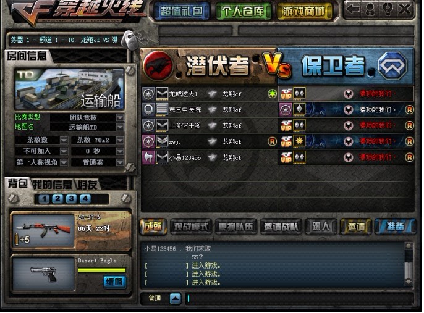Image resolution: width=424 pixels, height=313 pixels.
Task: Select backpack slot 4
Action: pos(85,199)
